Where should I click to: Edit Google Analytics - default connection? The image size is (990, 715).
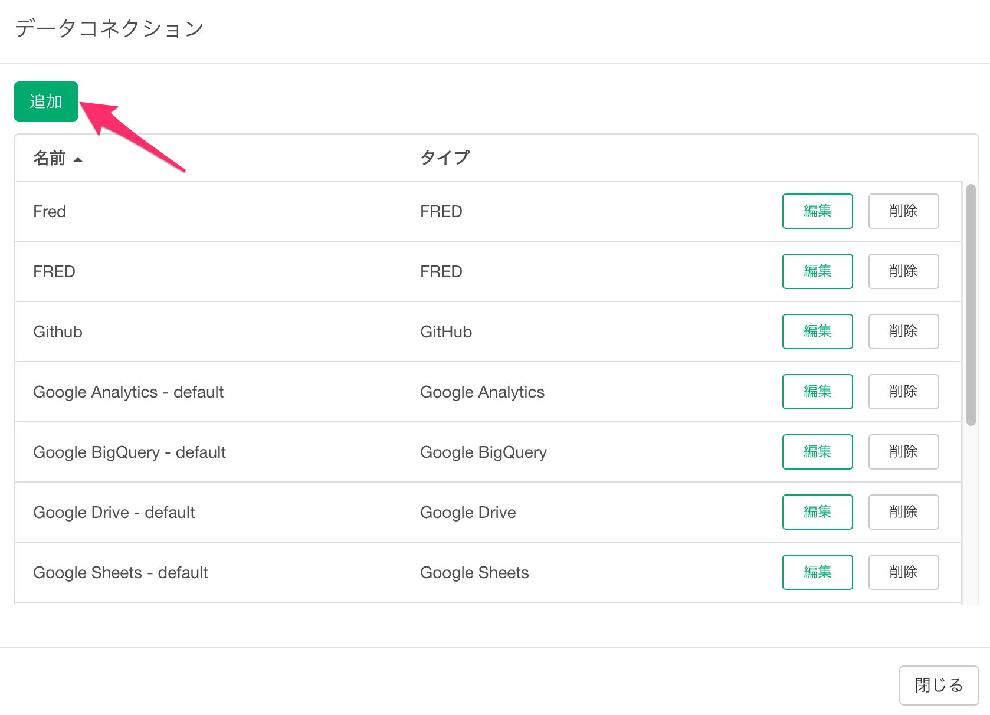[817, 392]
